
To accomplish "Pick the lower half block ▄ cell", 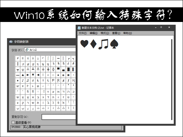I will [63, 69].
